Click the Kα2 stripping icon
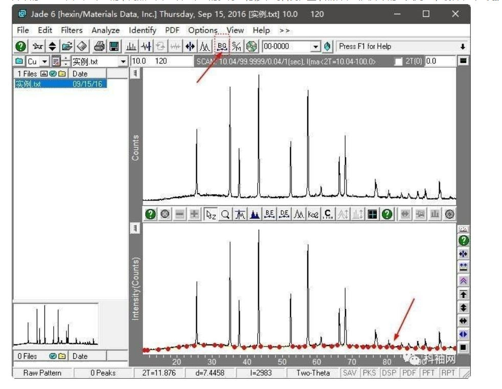 313,214
